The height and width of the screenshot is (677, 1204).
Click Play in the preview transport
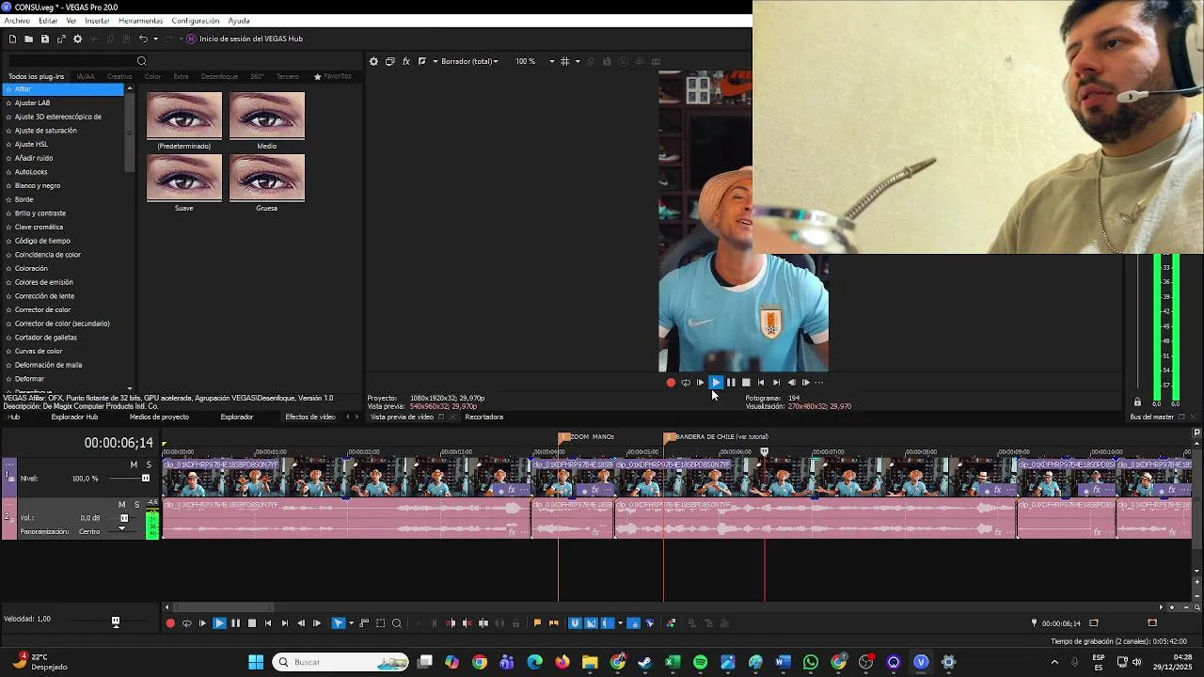tap(716, 383)
